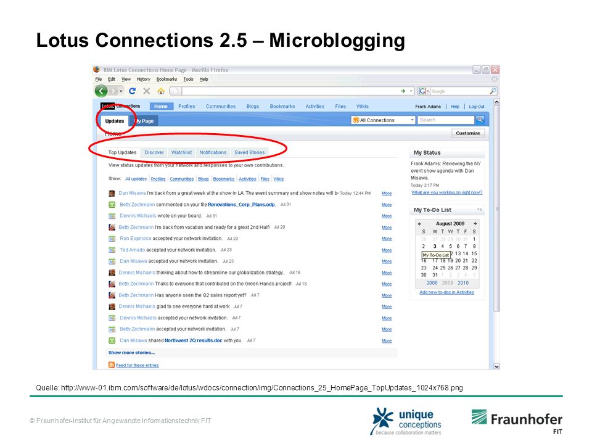This screenshot has height=444, width=592.
Task: Open the My To-Do List widget menu
Action: 480,210
